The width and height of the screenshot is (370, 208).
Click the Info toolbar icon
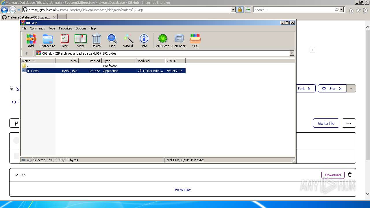point(144,40)
